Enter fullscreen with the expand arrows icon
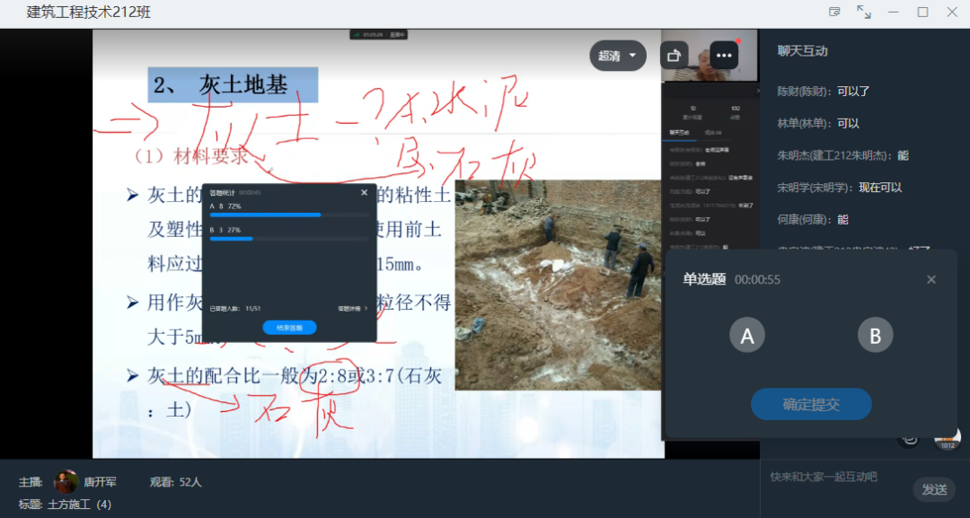This screenshot has width=970, height=518. tap(863, 13)
